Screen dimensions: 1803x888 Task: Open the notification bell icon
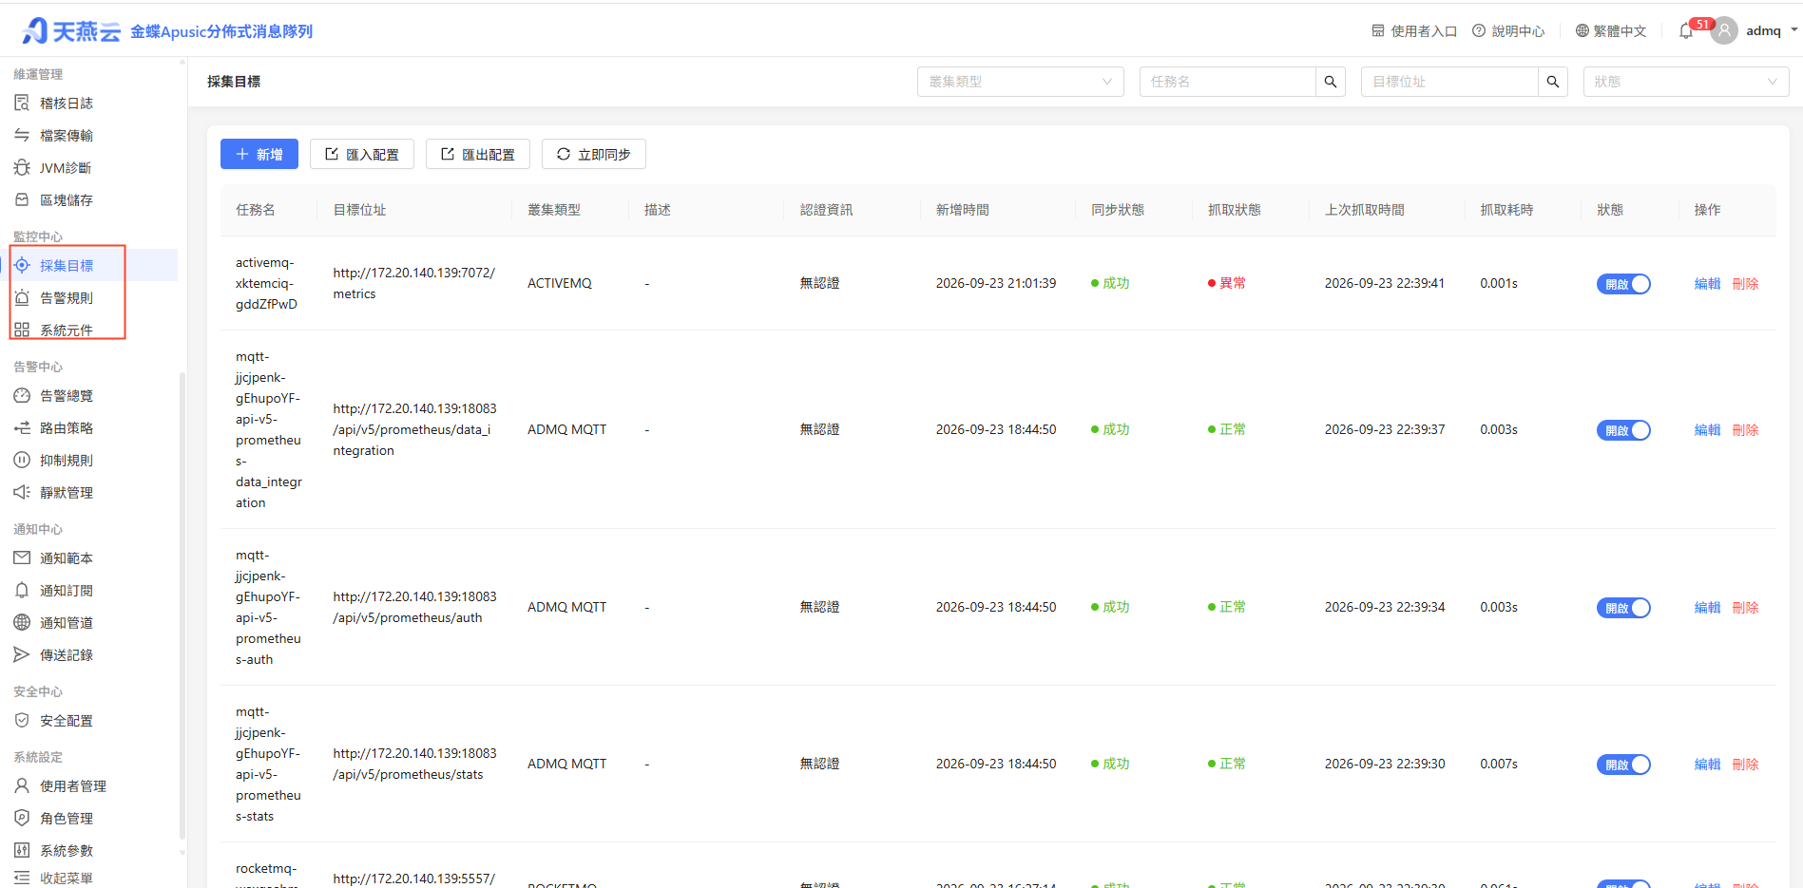(x=1685, y=31)
